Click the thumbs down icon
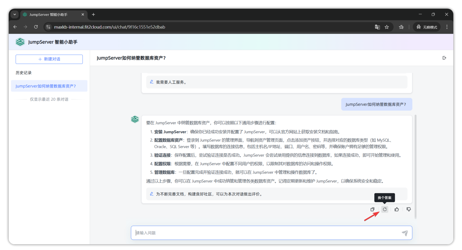462x250 pixels. pos(409,209)
